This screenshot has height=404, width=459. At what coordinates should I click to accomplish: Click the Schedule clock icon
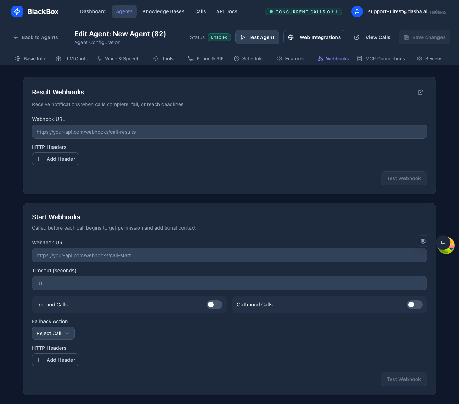click(237, 58)
